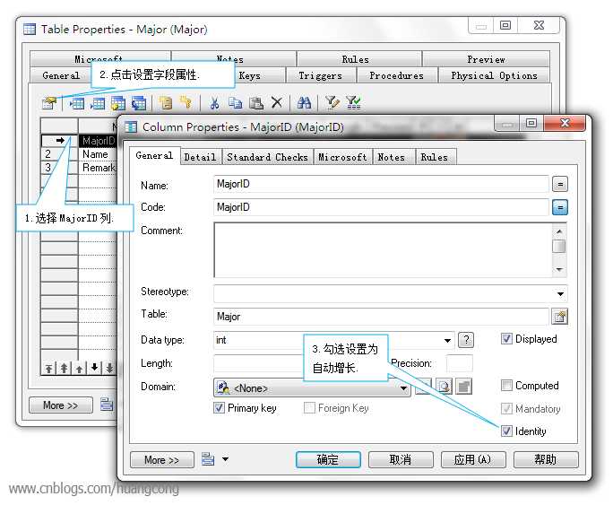This screenshot has width=613, height=505.
Task: Toggle the Foreign Key checkbox
Action: tap(309, 408)
